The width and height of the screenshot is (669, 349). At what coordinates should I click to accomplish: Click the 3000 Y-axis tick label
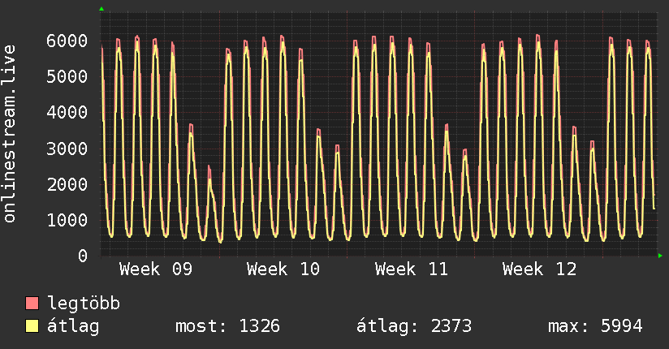[66, 149]
